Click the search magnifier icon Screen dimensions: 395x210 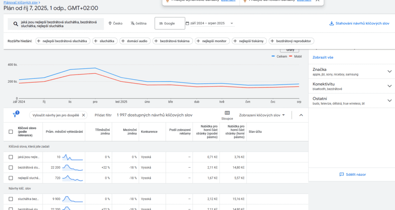coord(15,24)
